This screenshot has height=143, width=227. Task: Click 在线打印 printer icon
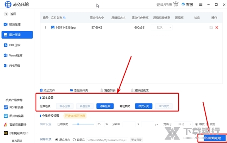coord(6,133)
